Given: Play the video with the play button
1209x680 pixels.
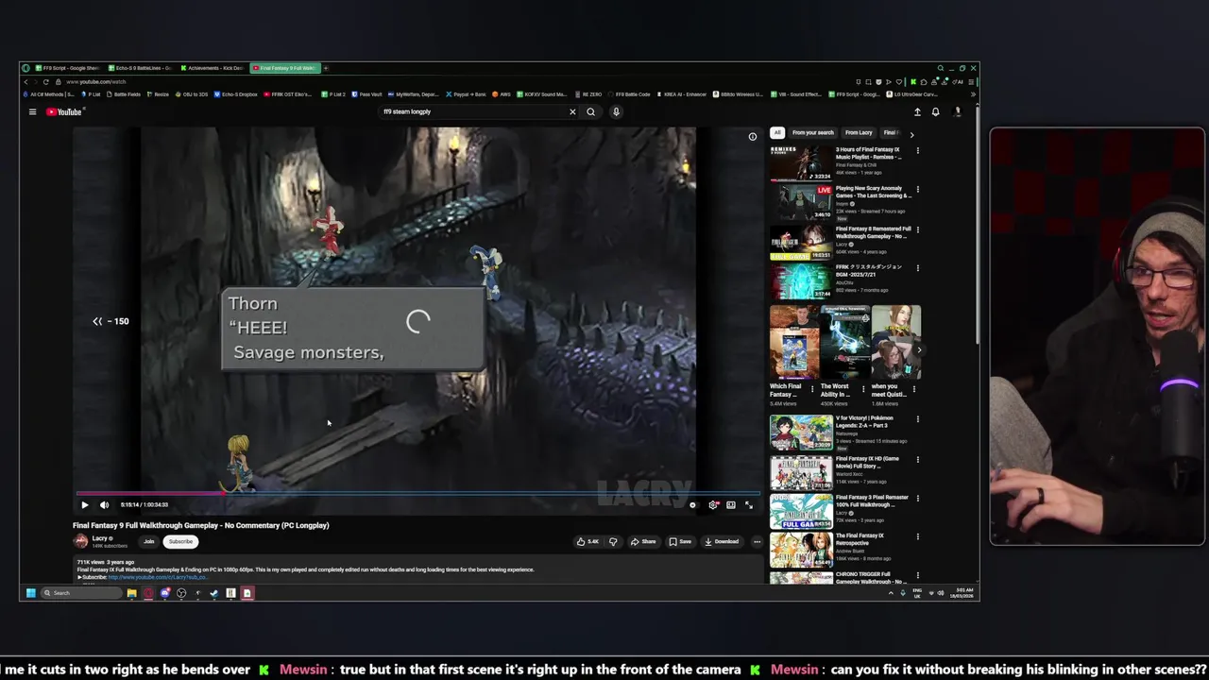Looking at the screenshot, I should click(x=85, y=504).
